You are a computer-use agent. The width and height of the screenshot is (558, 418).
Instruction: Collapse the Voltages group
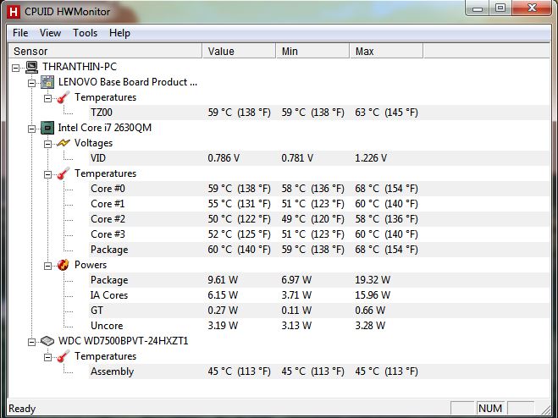(x=47, y=144)
